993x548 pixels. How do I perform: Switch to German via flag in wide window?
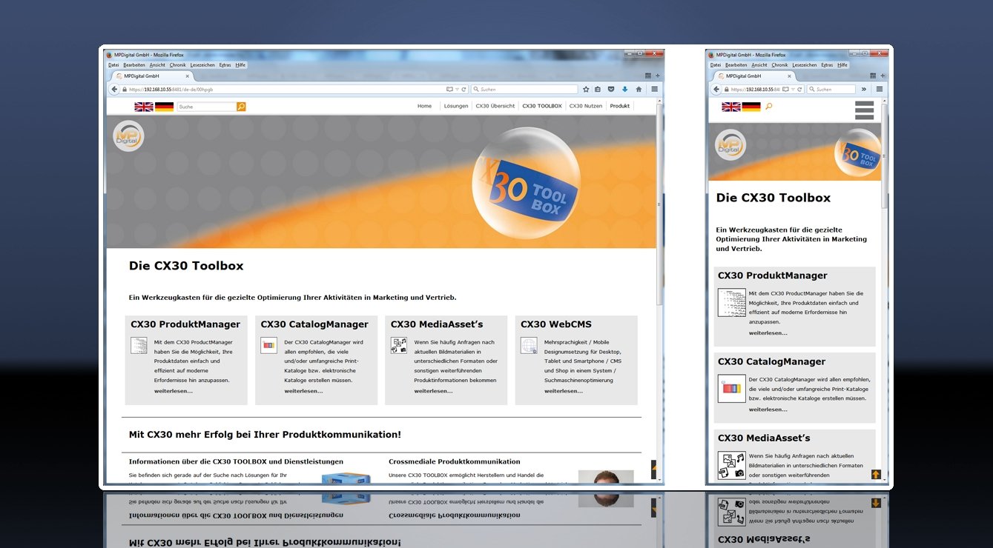point(164,107)
